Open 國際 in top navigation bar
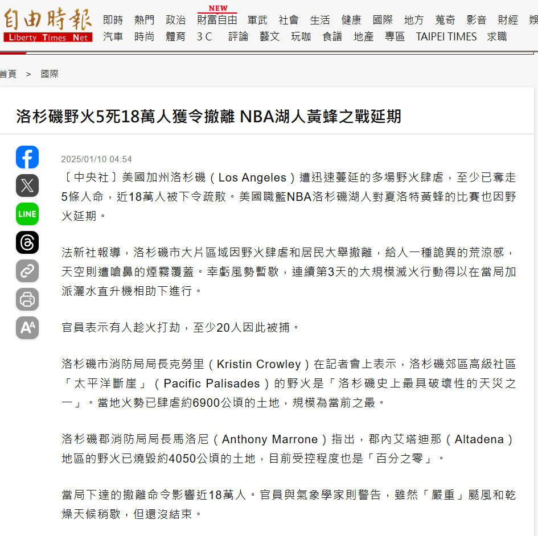Image resolution: width=538 pixels, height=536 pixels. [383, 20]
